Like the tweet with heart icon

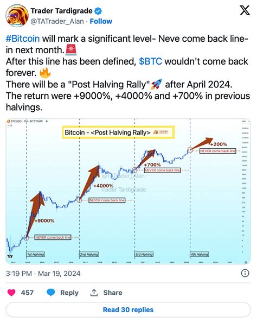(x=11, y=293)
